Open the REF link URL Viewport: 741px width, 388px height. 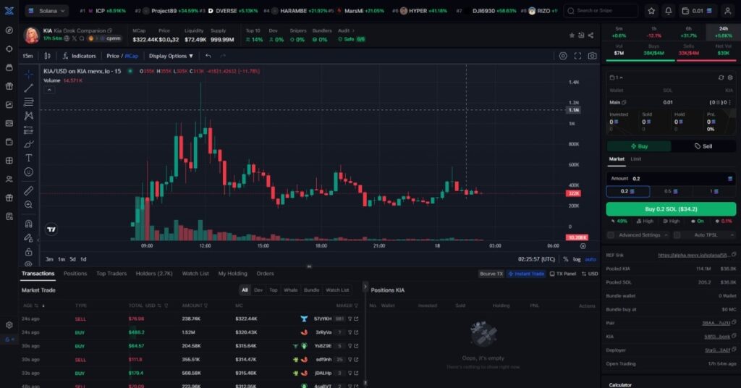(694, 256)
